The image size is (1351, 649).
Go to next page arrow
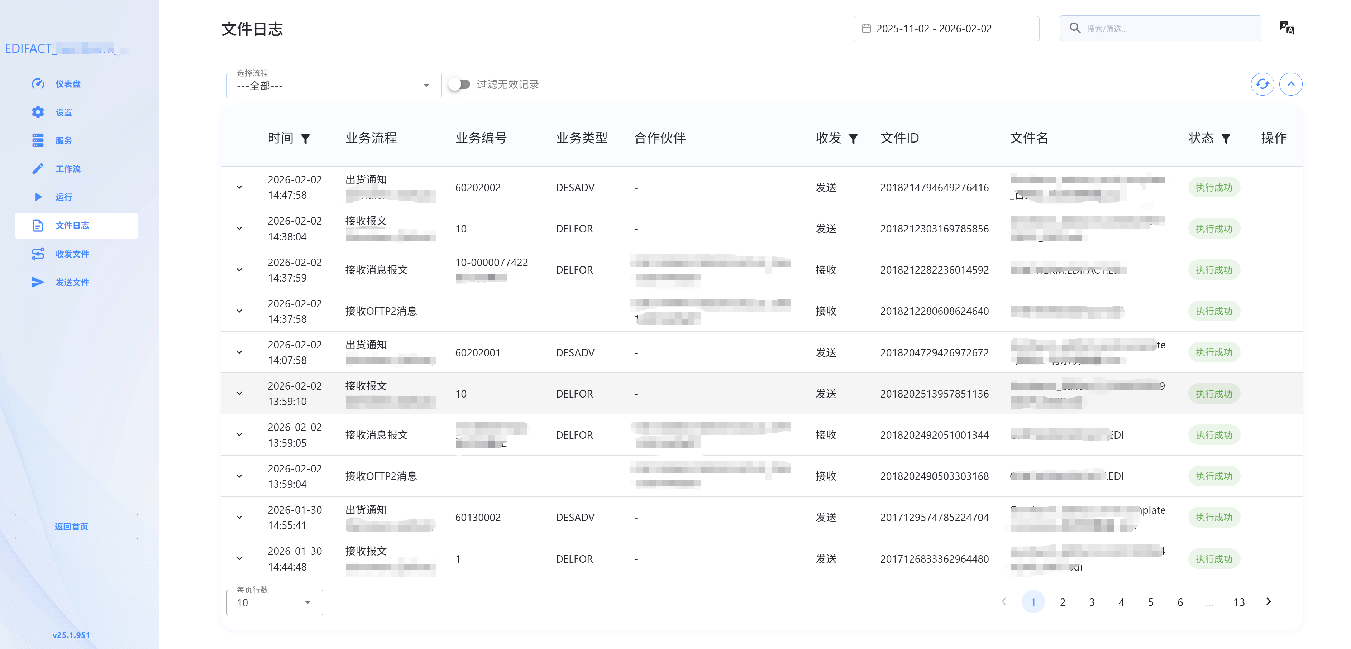[1268, 602]
